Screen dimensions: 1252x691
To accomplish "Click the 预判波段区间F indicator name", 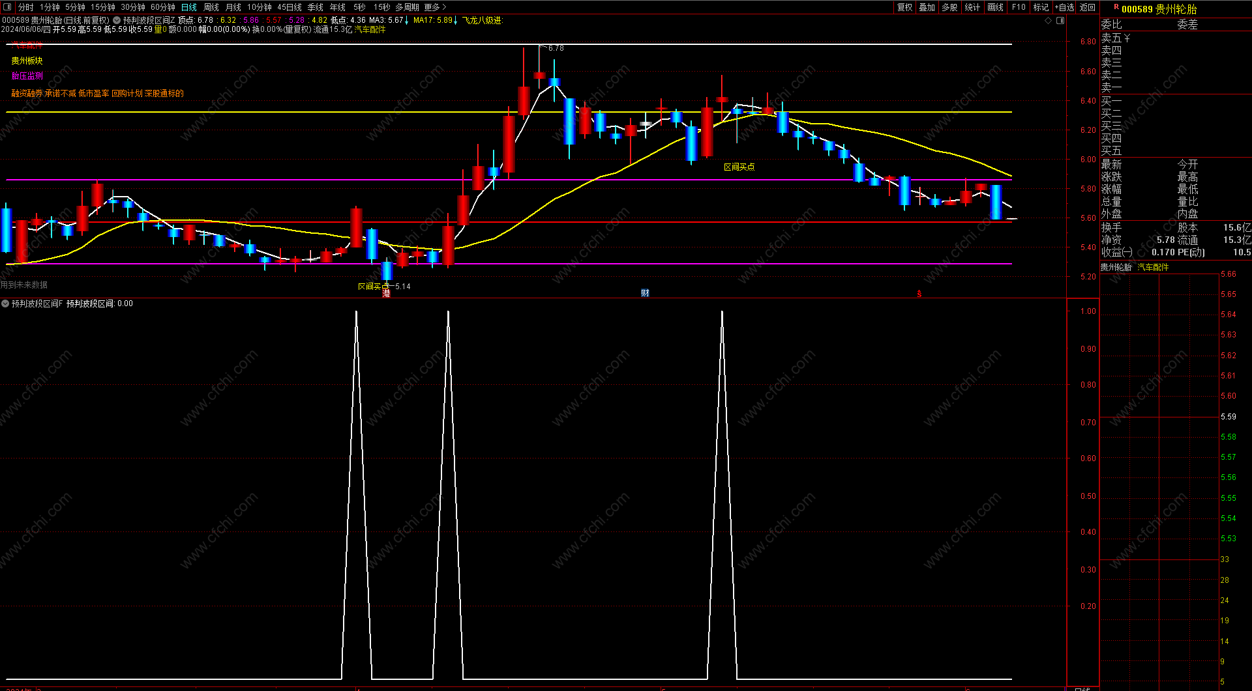I will (37, 303).
